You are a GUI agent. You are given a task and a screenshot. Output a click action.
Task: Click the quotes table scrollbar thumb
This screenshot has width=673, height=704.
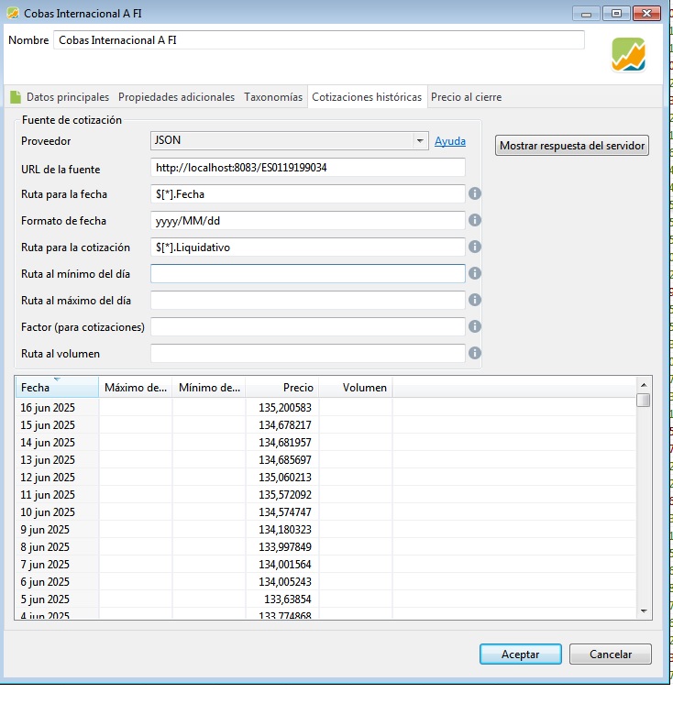(x=644, y=400)
